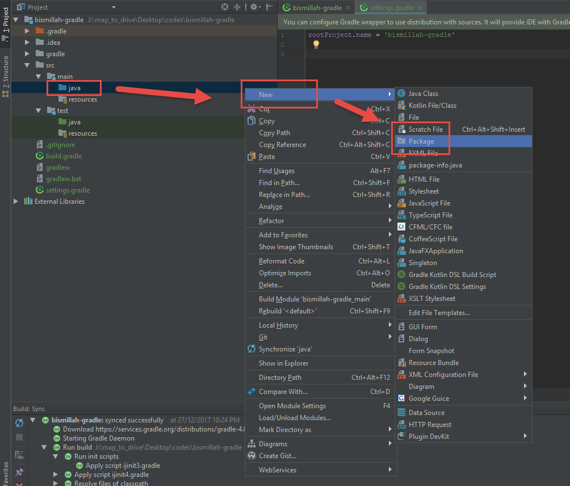
Task: Toggle console text mode in the Build panel
Action: click(x=19, y=454)
